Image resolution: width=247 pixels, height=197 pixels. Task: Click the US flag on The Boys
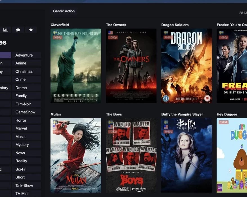111,127
